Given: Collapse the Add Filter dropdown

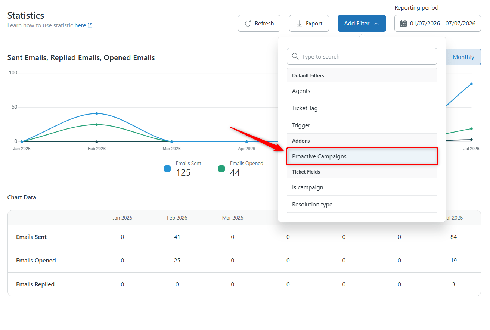Looking at the screenshot, I should coord(362,23).
